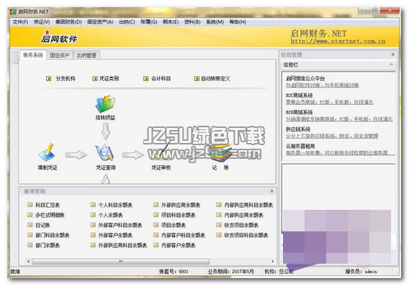The width and height of the screenshot is (409, 286).
Task: Open the 固定资产(A) menu
Action: click(x=100, y=22)
